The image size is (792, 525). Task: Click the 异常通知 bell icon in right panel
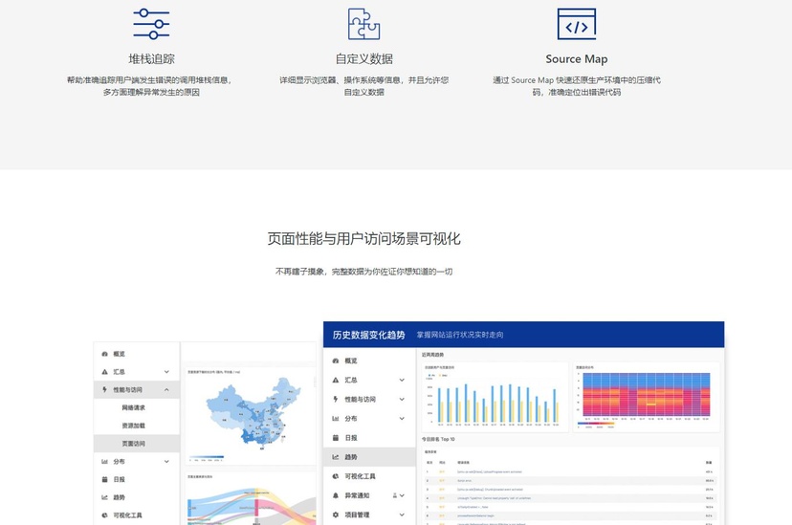click(335, 495)
